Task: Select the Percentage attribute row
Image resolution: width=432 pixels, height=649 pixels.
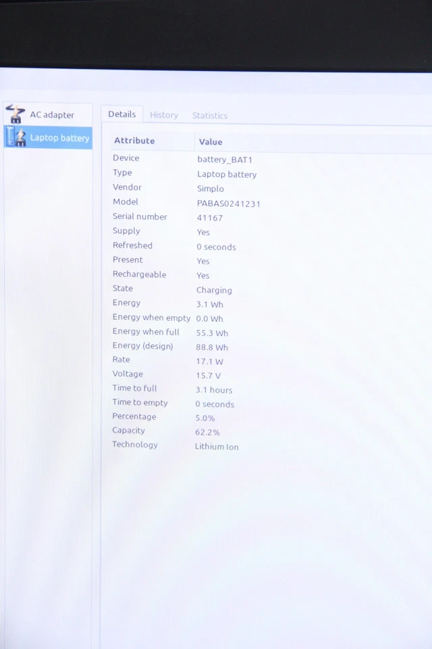Action: pos(134,417)
